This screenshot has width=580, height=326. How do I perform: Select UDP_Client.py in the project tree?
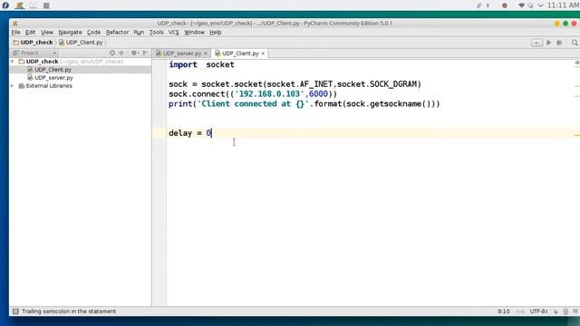[x=53, y=70]
